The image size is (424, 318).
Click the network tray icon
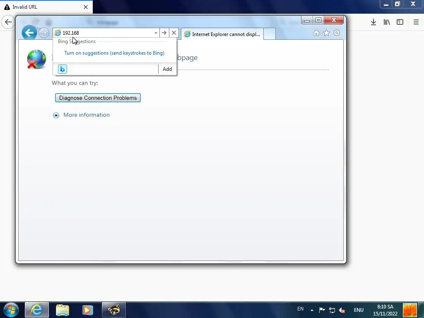pyautogui.click(x=332, y=310)
